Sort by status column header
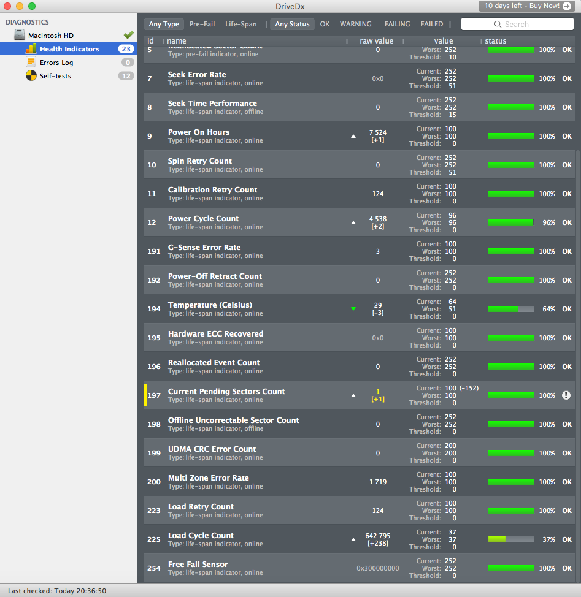The width and height of the screenshot is (581, 597). click(x=495, y=40)
